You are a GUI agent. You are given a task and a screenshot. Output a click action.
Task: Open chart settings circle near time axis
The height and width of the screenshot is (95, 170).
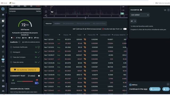pyautogui.click(x=124, y=16)
